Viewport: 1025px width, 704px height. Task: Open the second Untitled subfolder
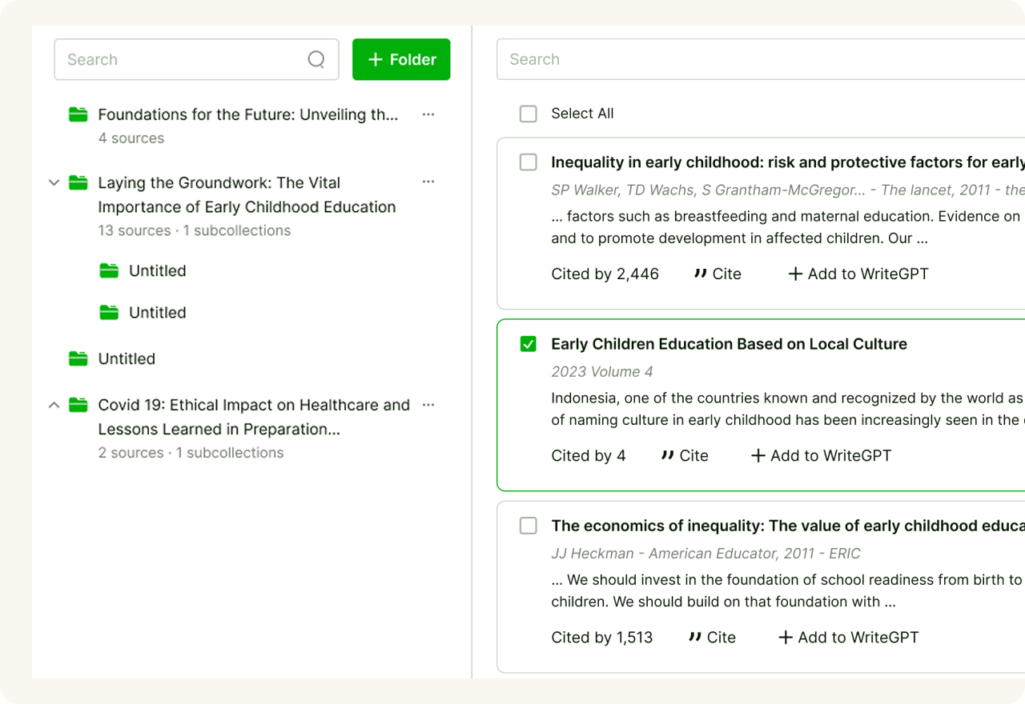(x=157, y=313)
